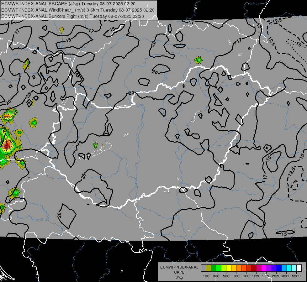Click the legend value 900
Image resolution: width=307 pixels, height=282 pixels.
point(246,276)
